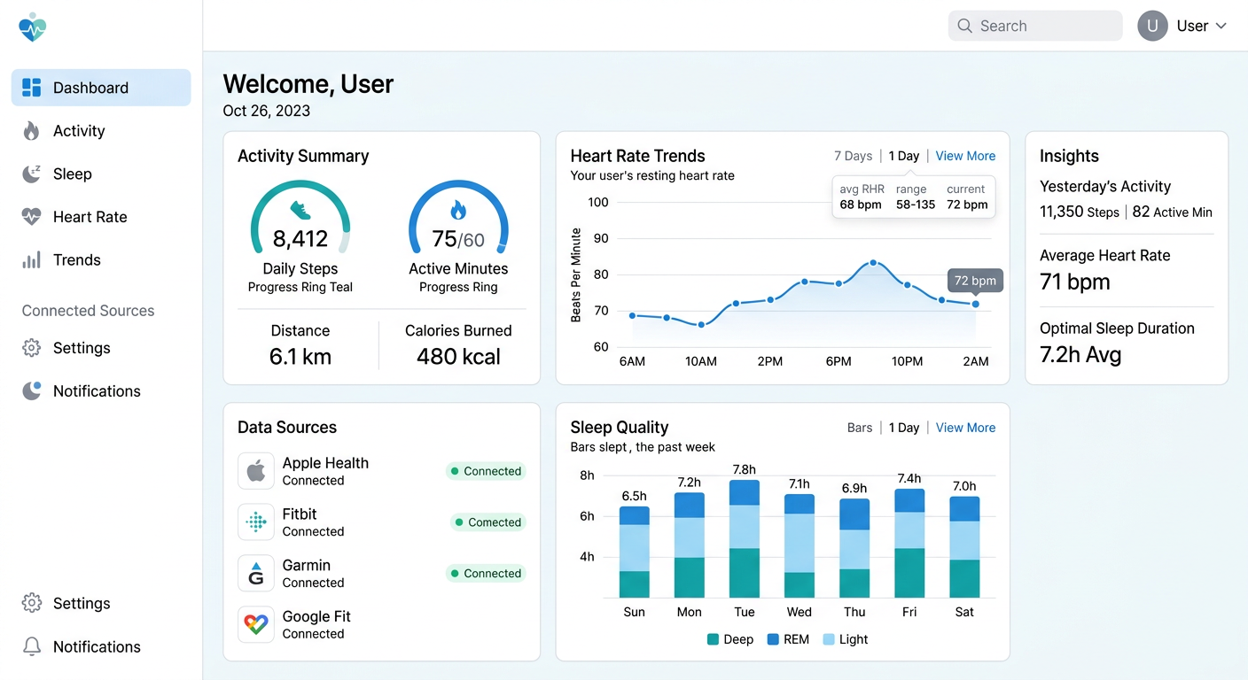Click the running shoe icon in steps ring

pos(300,209)
